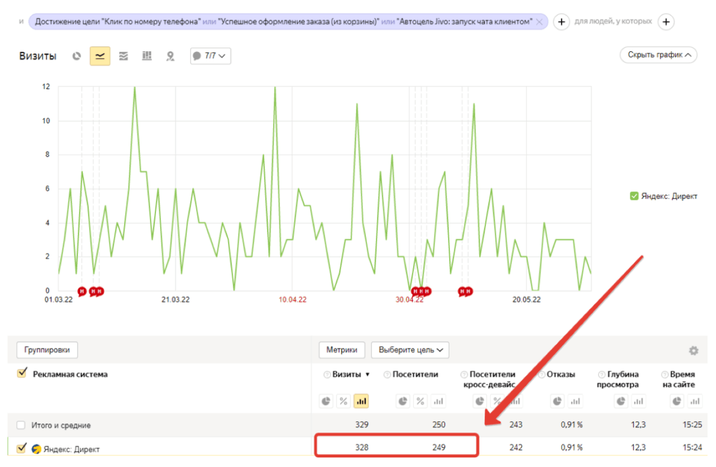The width and height of the screenshot is (716, 467).
Task: Switch to pie chart view
Action: click(77, 56)
